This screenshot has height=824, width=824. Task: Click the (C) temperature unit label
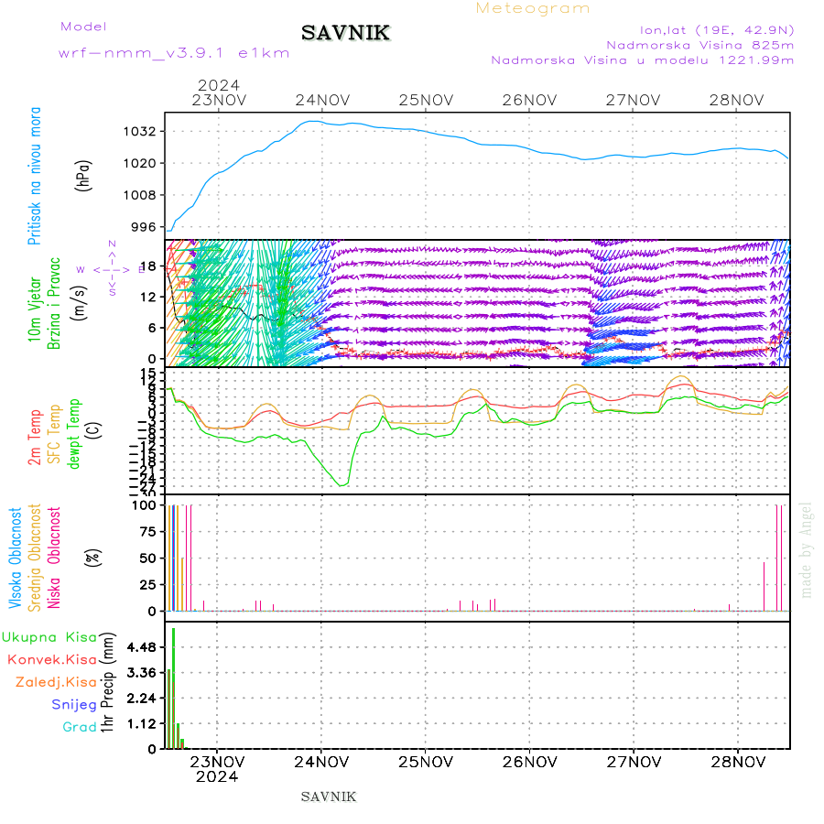pyautogui.click(x=93, y=430)
